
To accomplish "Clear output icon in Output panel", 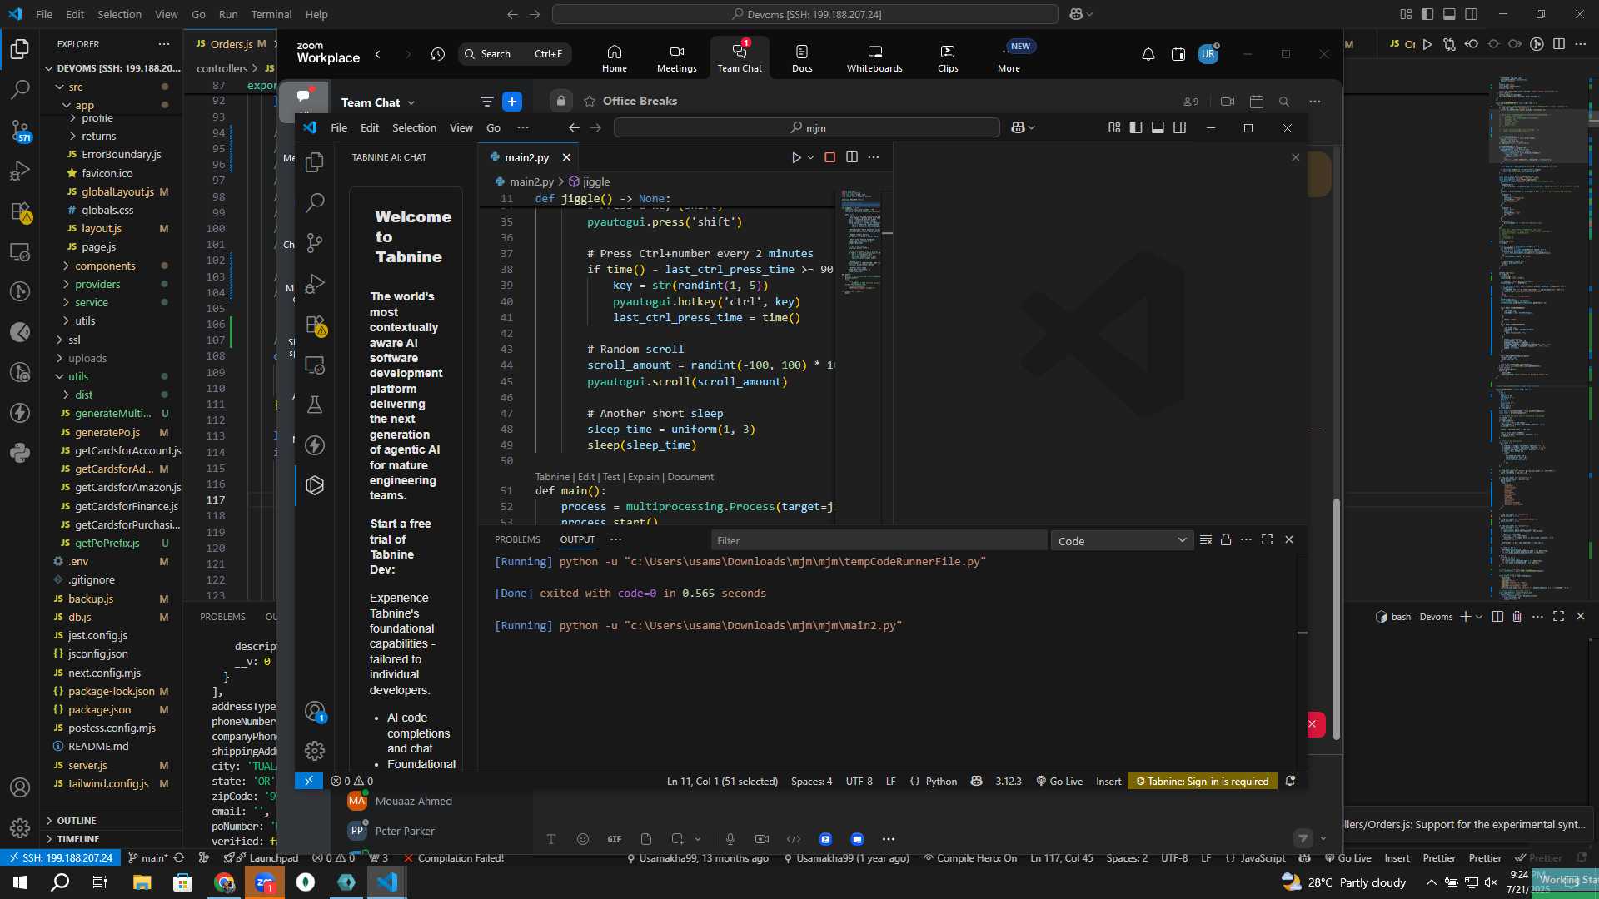I will click(1206, 540).
